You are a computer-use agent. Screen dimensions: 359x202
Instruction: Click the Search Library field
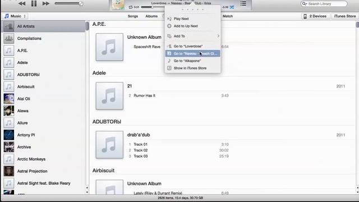(x=324, y=4)
